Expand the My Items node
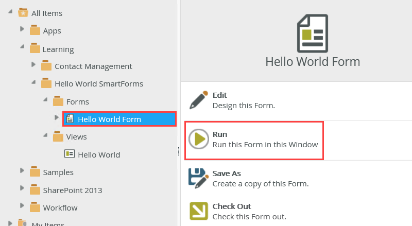Image resolution: width=412 pixels, height=226 pixels. tap(10, 223)
